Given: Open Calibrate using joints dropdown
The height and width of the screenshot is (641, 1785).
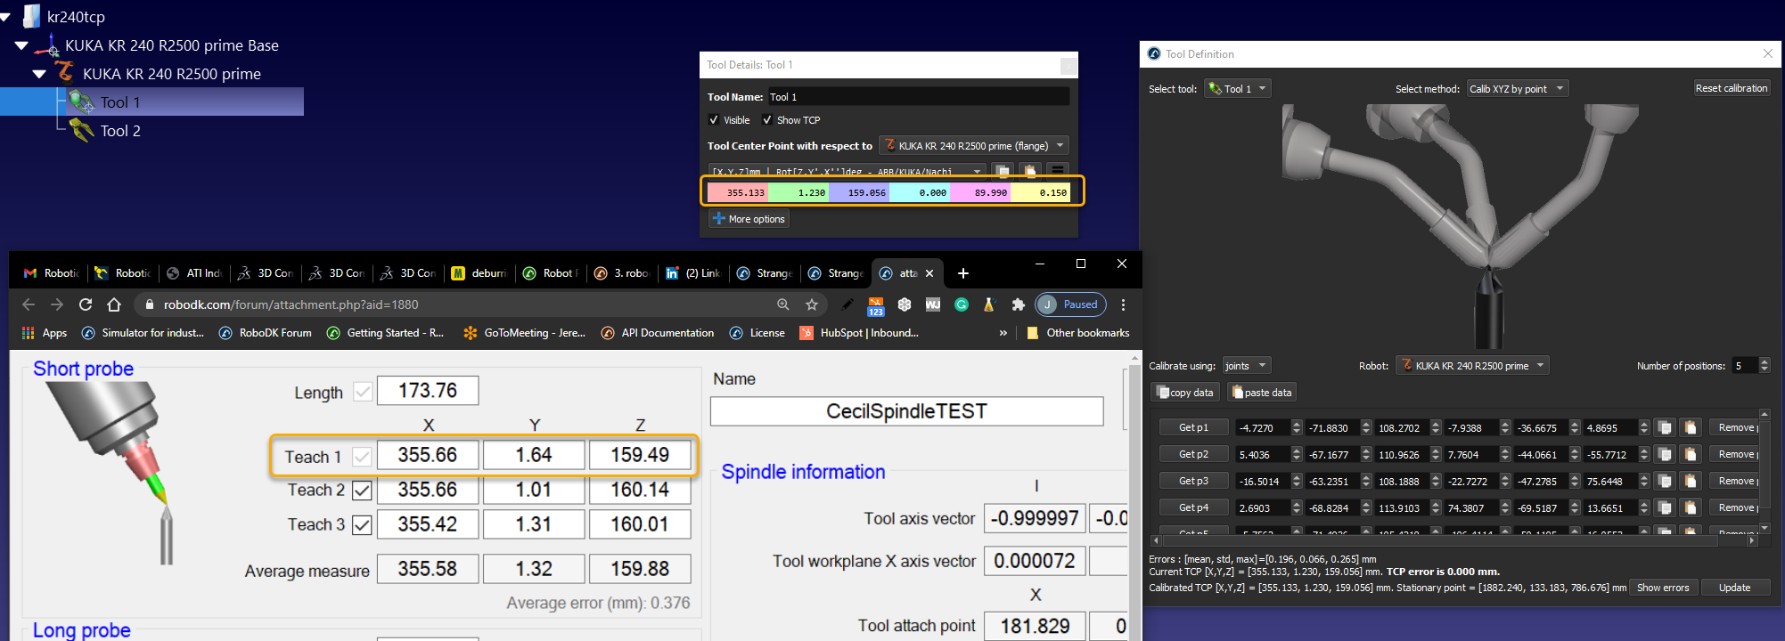Looking at the screenshot, I should [x=1246, y=366].
